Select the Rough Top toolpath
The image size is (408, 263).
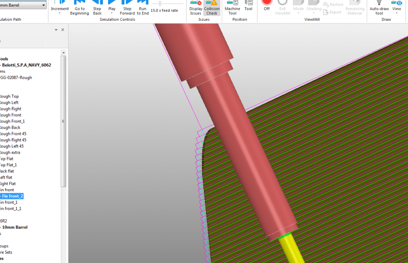pyautogui.click(x=9, y=96)
